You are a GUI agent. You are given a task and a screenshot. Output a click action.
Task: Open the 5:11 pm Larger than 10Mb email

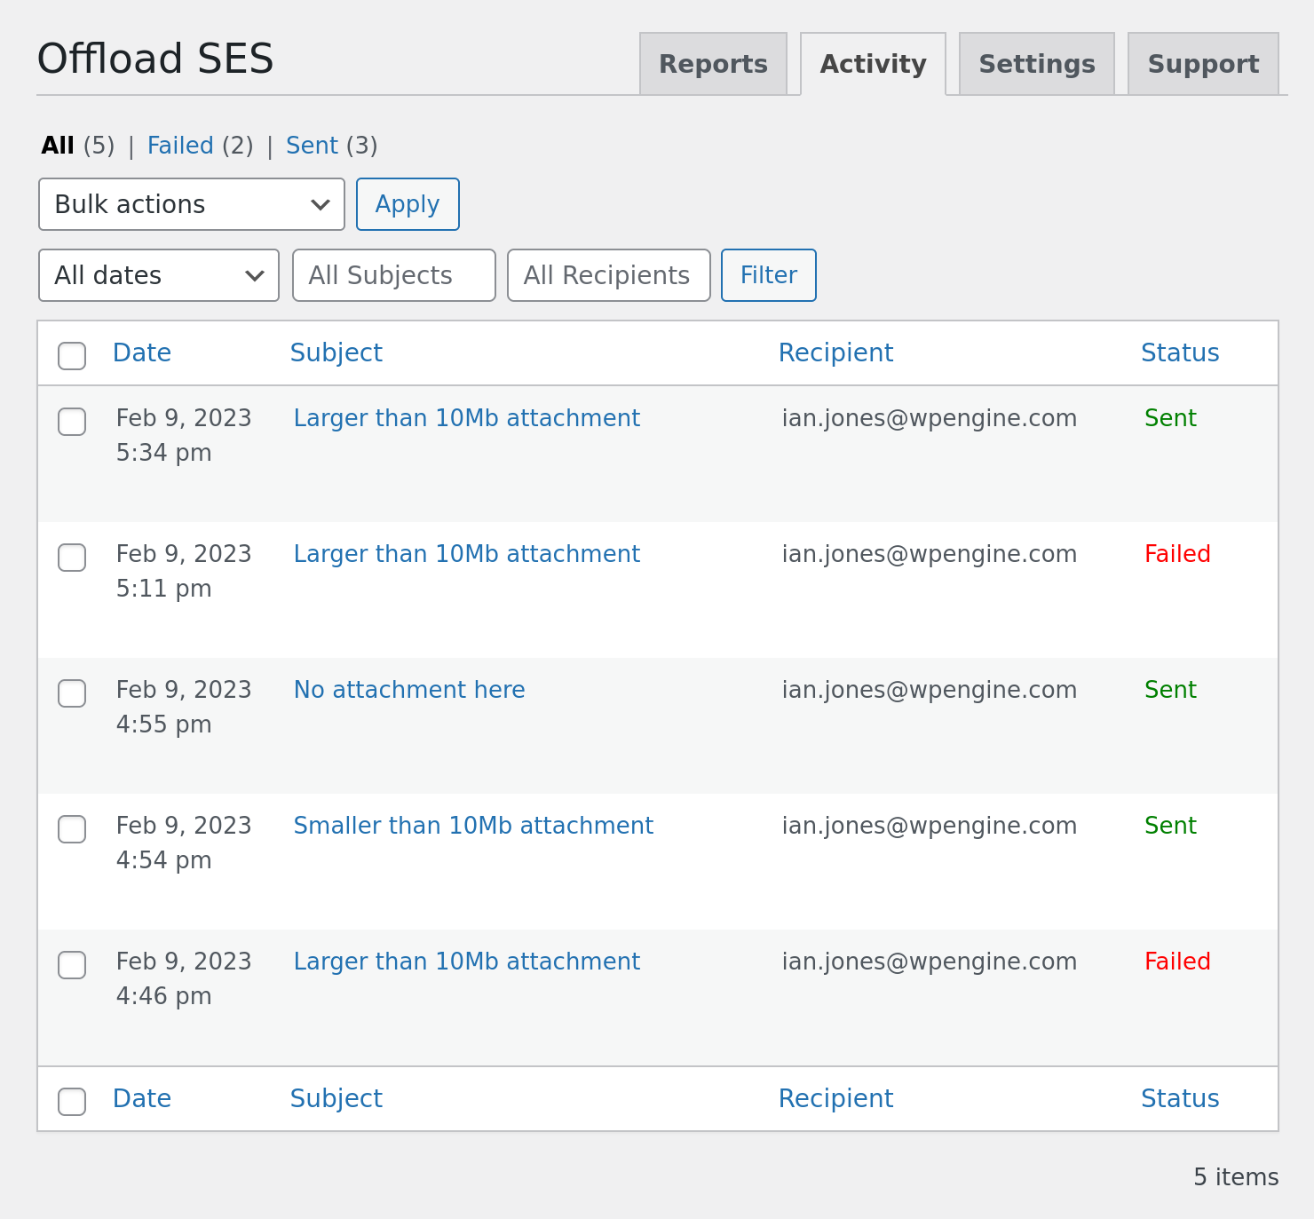click(x=467, y=554)
